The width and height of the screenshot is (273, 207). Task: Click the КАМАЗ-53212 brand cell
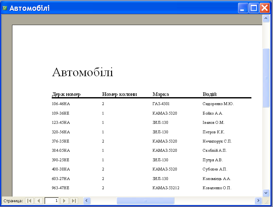tap(166, 188)
